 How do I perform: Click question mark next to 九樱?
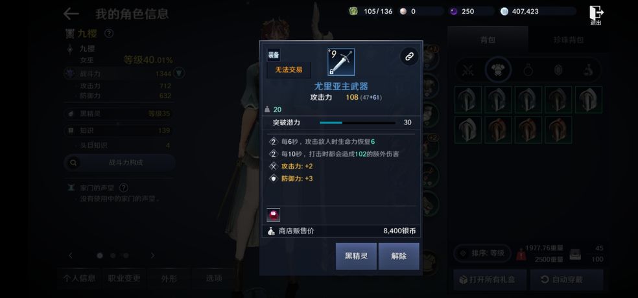coord(109,33)
